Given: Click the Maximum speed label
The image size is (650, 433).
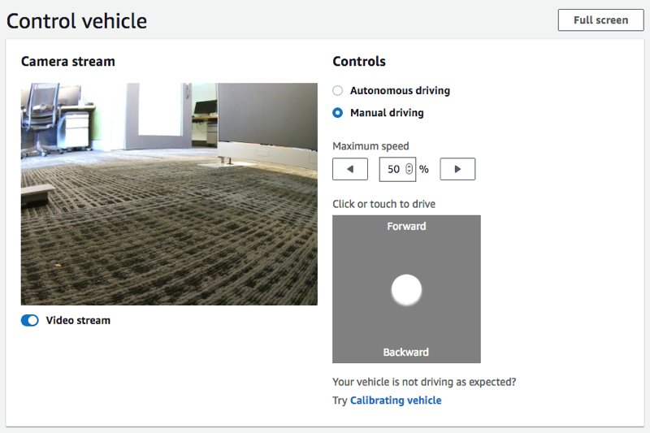Looking at the screenshot, I should (370, 146).
